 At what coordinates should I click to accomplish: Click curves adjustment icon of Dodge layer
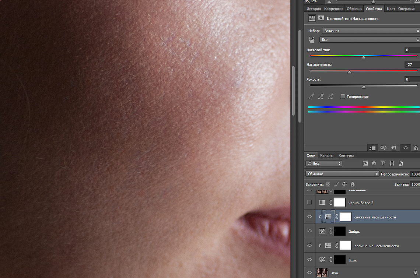tap(322, 231)
